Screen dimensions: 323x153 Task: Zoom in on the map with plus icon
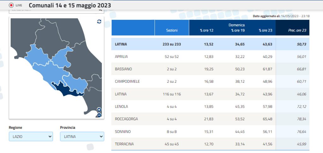99,110
